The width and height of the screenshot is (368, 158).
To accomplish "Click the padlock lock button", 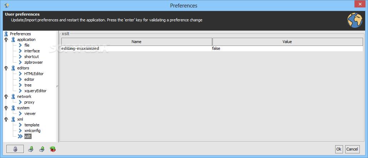I will pos(15,149).
